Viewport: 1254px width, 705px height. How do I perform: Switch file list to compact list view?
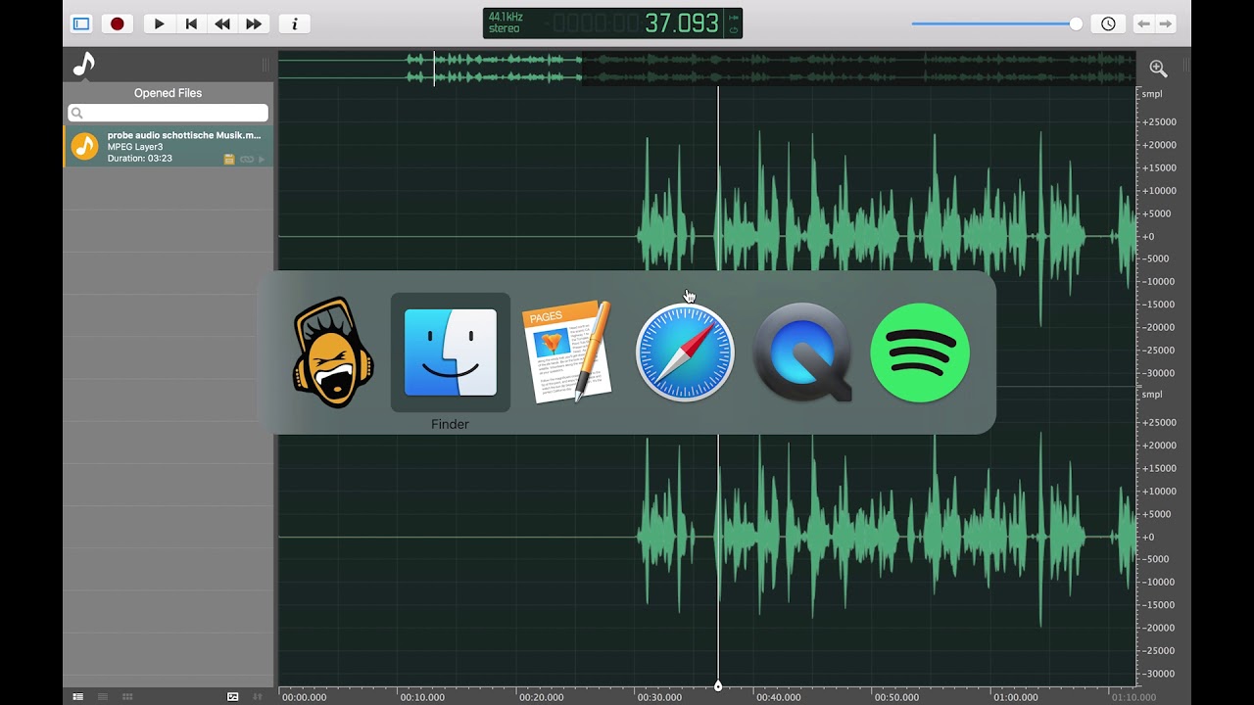(103, 696)
